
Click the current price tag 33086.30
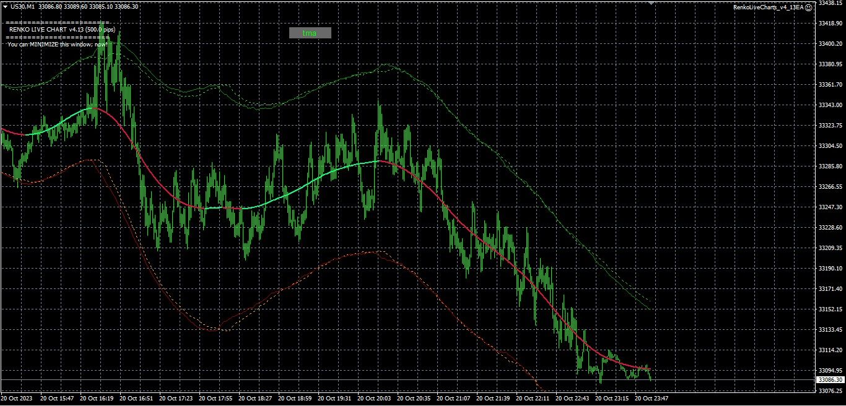(x=830, y=379)
